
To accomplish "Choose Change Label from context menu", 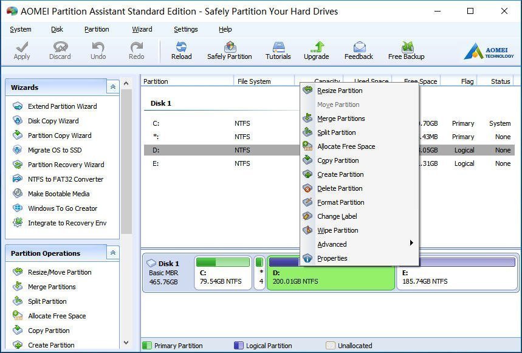I will [359, 216].
